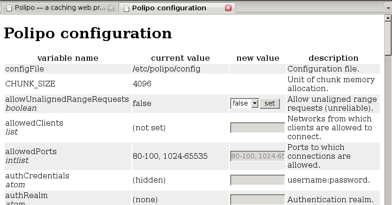
Task: Click set button for allowUnalignedRangeRequests
Action: [270, 103]
